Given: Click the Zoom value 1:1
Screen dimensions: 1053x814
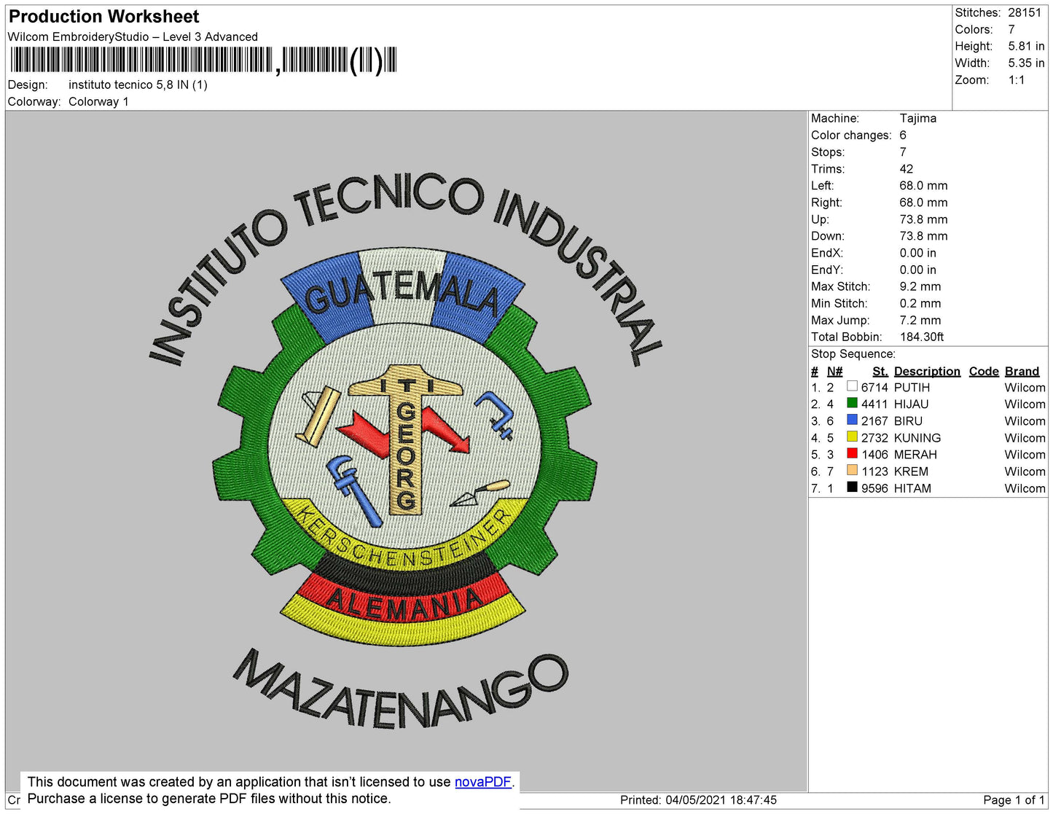Looking at the screenshot, I should [1017, 80].
